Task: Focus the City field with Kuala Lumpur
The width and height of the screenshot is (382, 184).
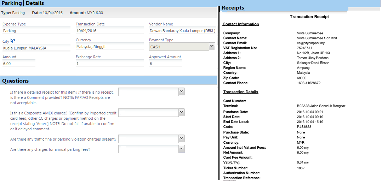Action: pos(35,48)
